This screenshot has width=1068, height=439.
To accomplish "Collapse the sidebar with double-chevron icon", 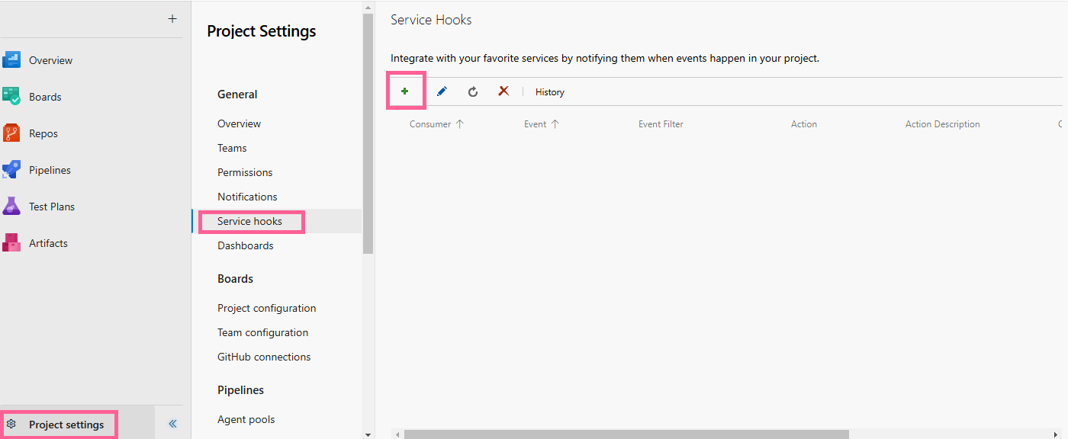I will pyautogui.click(x=173, y=424).
